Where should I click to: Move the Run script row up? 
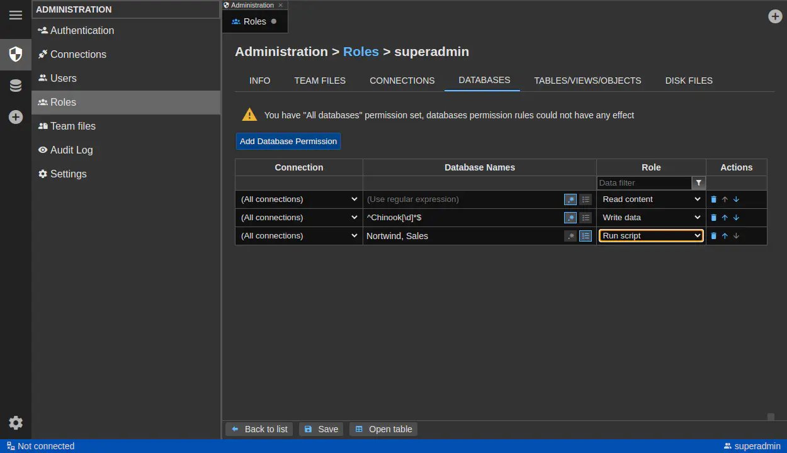click(x=725, y=236)
